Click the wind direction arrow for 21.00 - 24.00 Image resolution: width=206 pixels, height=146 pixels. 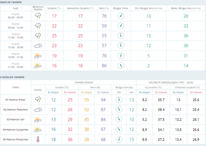click(120, 65)
